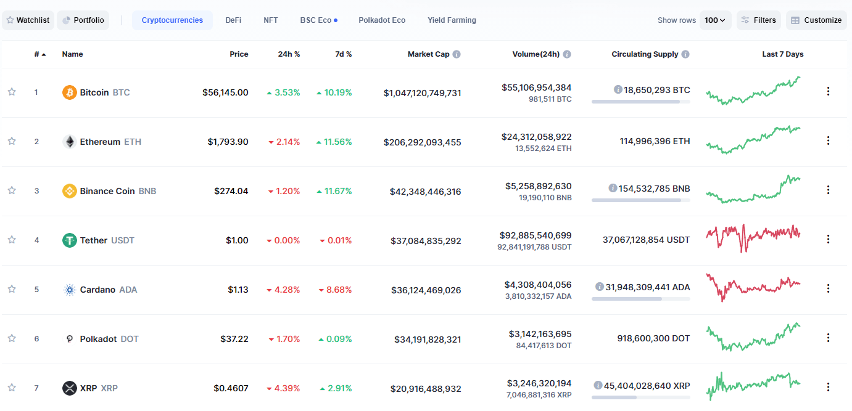The width and height of the screenshot is (852, 411).
Task: Star Ethereum to add to watchlist
Action: [x=12, y=141]
